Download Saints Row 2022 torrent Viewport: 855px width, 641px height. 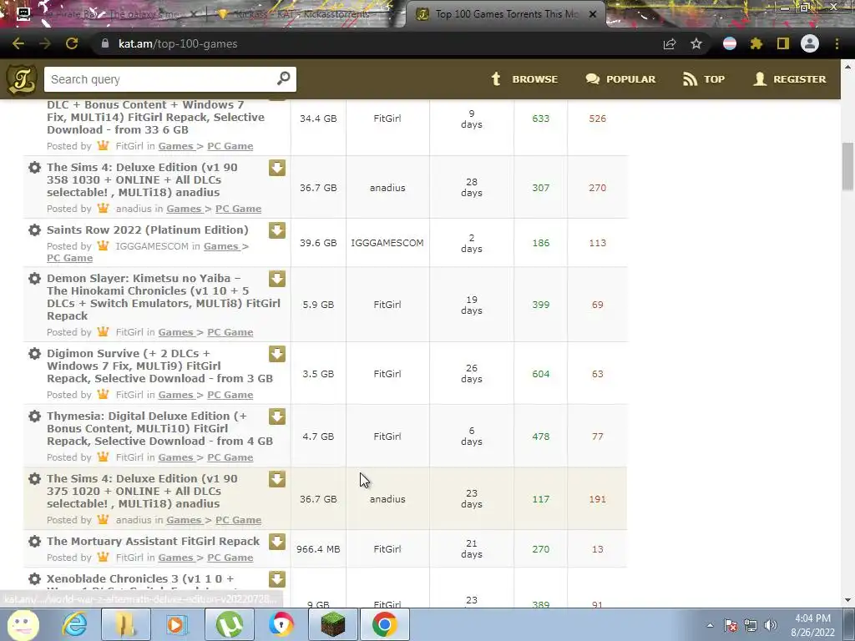[277, 230]
